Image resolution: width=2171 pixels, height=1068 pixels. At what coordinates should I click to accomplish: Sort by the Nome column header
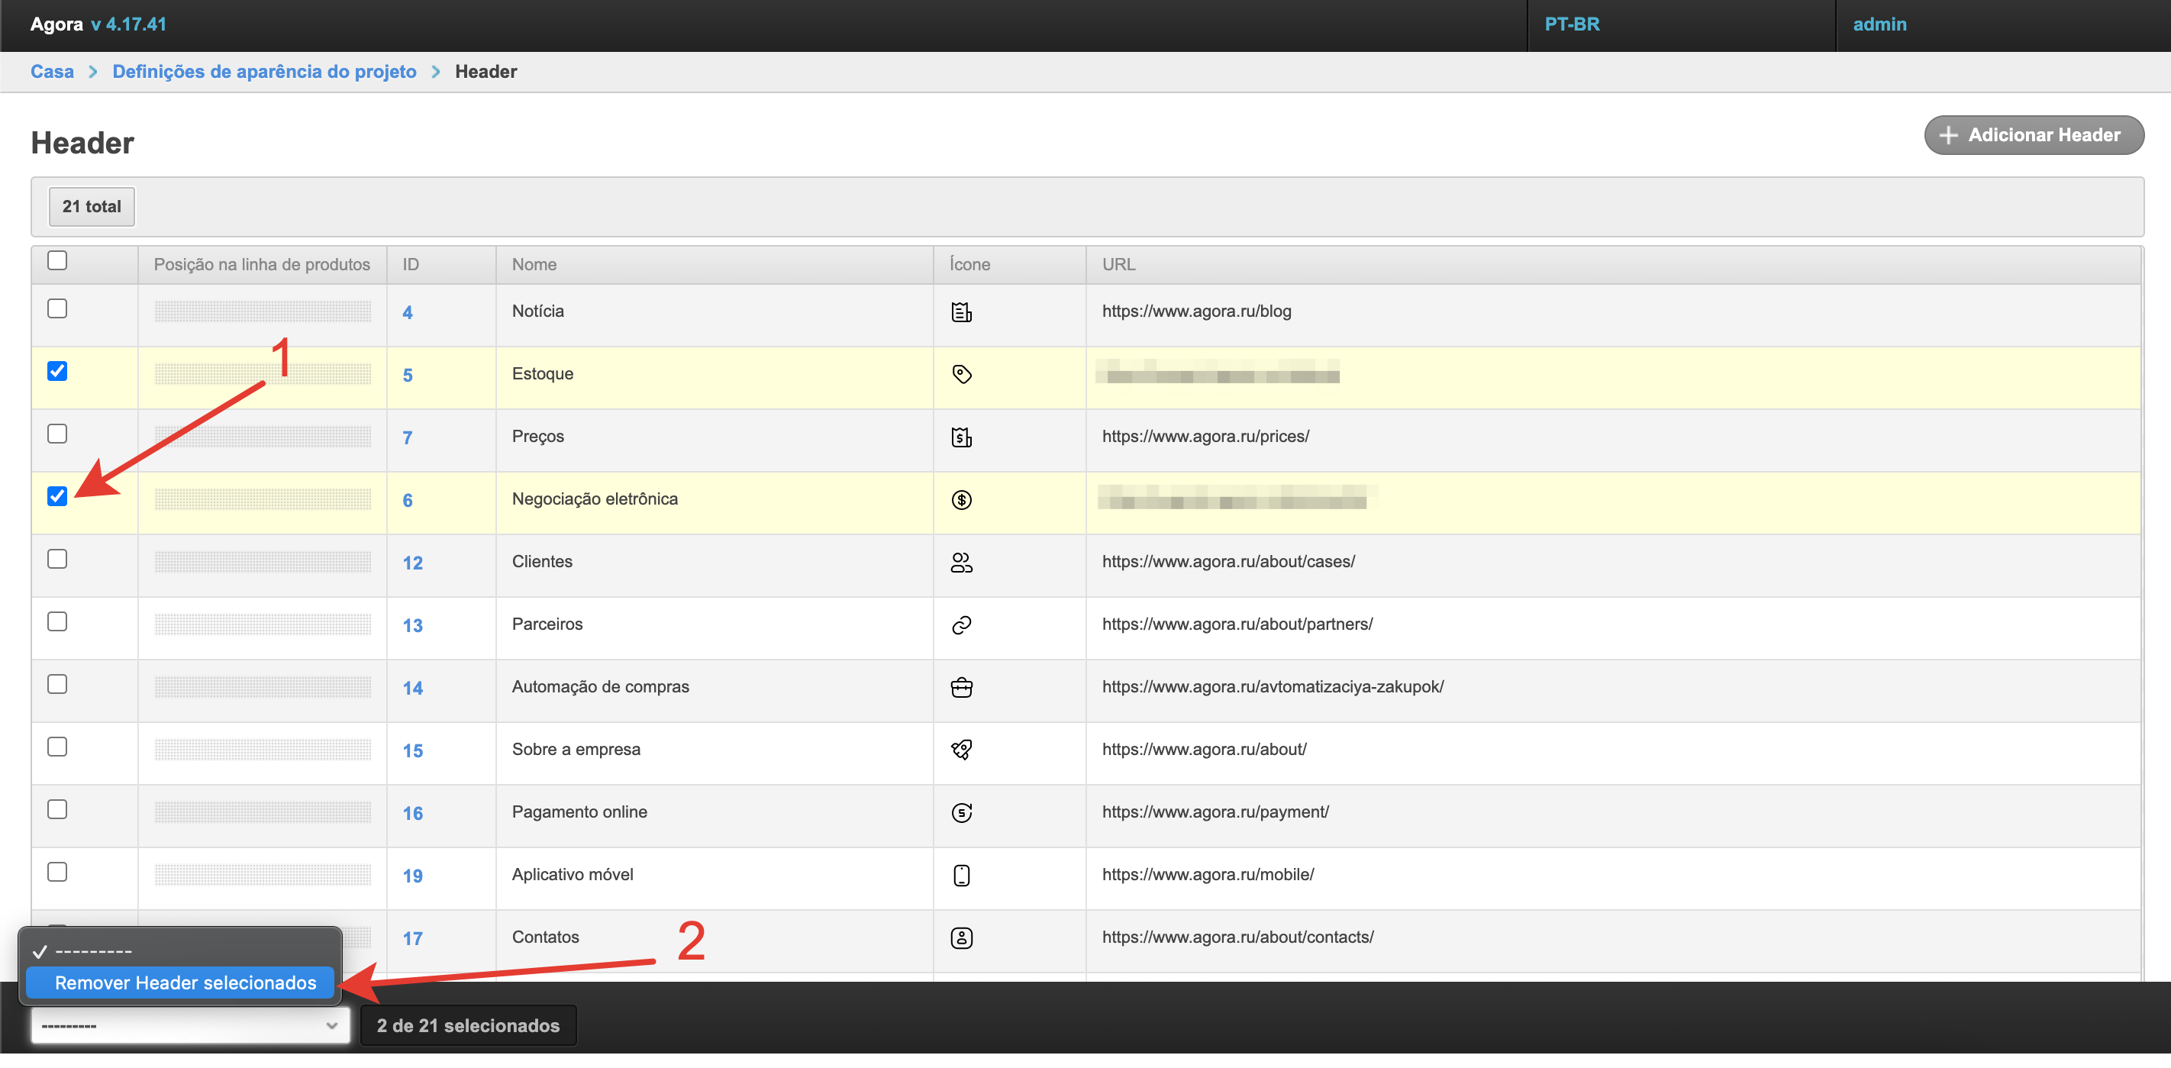(x=534, y=265)
